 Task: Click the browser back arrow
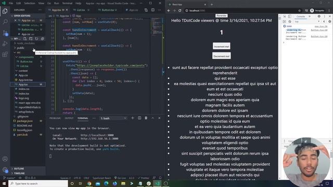tap(169, 10)
